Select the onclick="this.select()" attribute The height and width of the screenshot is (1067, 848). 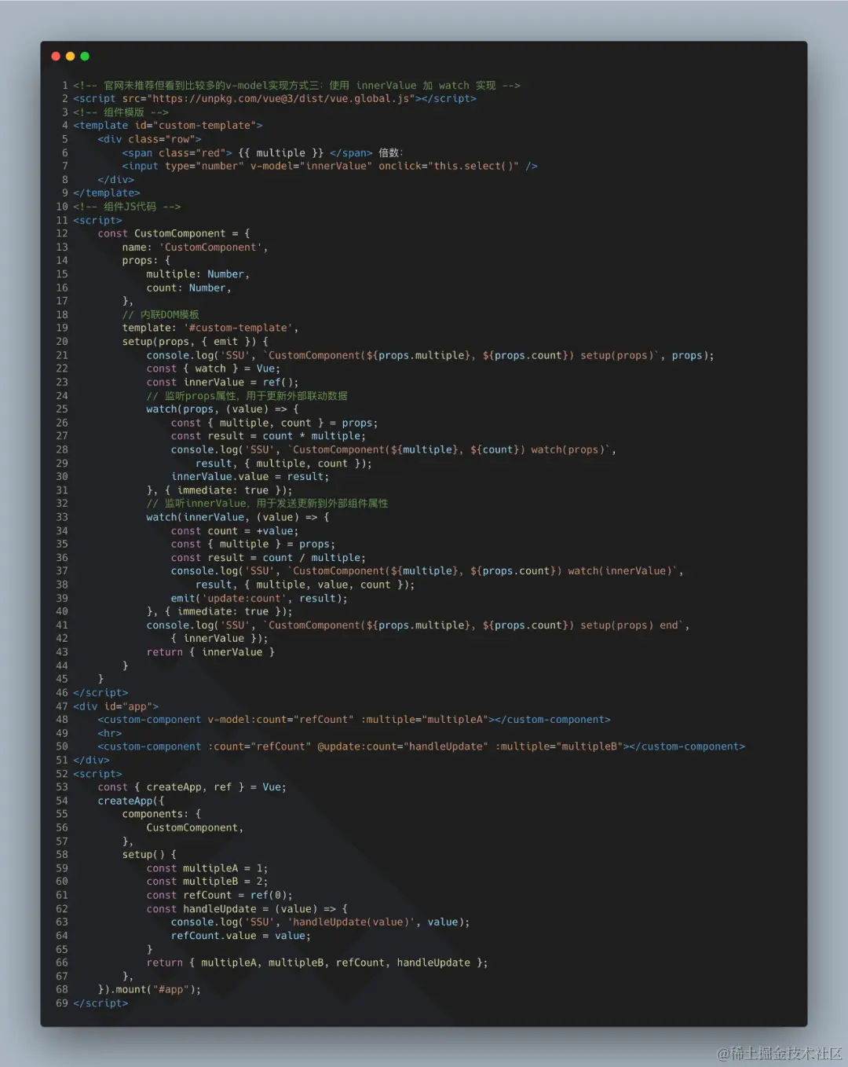pos(449,167)
